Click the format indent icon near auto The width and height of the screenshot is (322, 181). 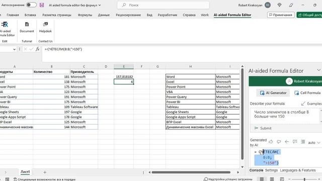(303, 142)
